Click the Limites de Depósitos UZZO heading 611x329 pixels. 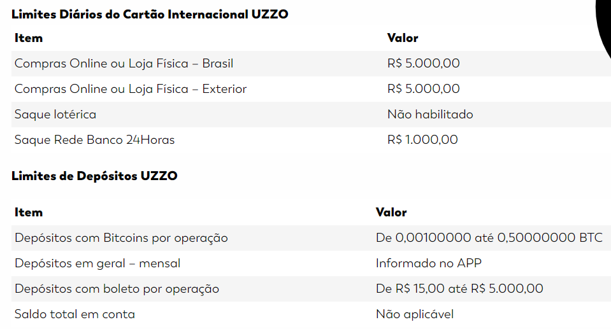coord(94,176)
